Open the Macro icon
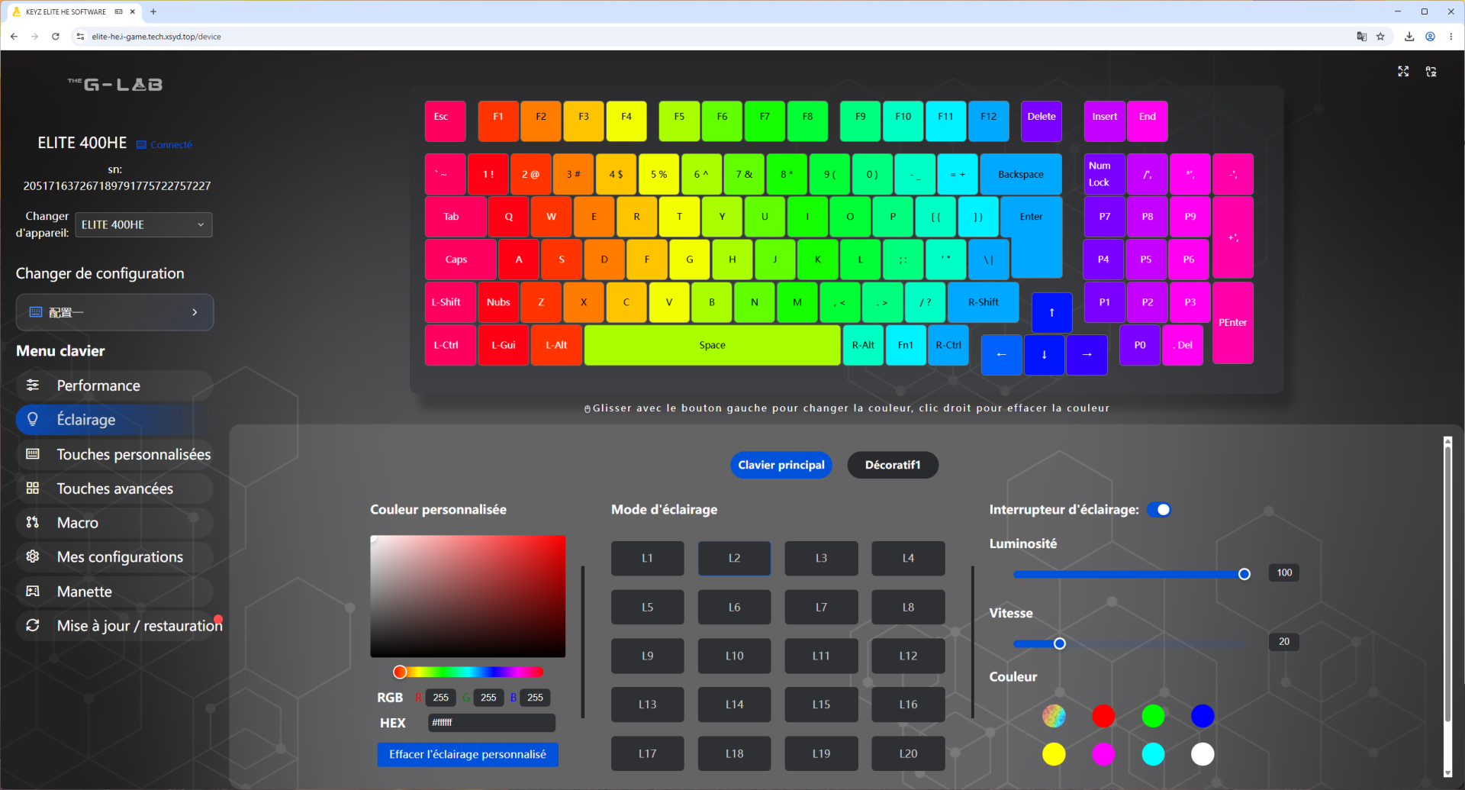The image size is (1465, 790). pyautogui.click(x=33, y=523)
